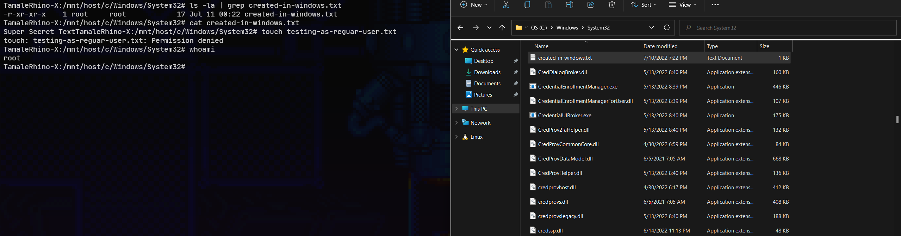901x236 pixels.
Task: Click the Paste clipboard icon
Action: [x=548, y=5]
